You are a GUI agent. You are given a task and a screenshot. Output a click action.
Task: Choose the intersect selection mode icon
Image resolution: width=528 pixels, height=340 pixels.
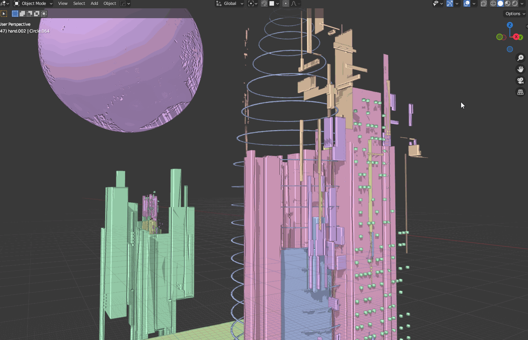[x=44, y=14]
